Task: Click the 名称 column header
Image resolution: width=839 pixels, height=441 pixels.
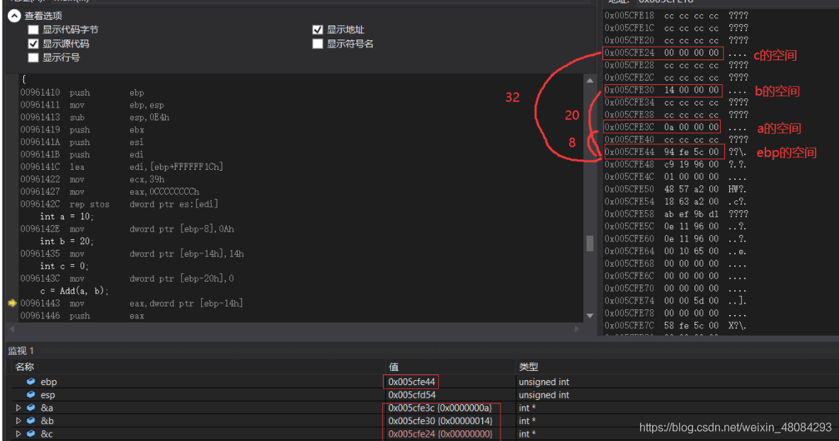Action: [25, 367]
